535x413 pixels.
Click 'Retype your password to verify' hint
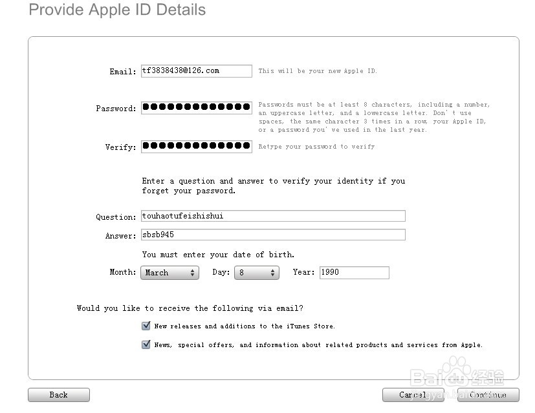pyautogui.click(x=316, y=147)
